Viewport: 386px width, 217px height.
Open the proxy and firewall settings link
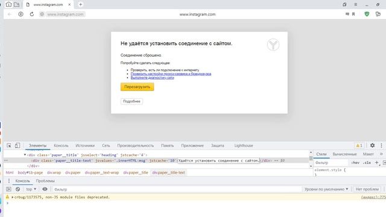click(x=171, y=74)
